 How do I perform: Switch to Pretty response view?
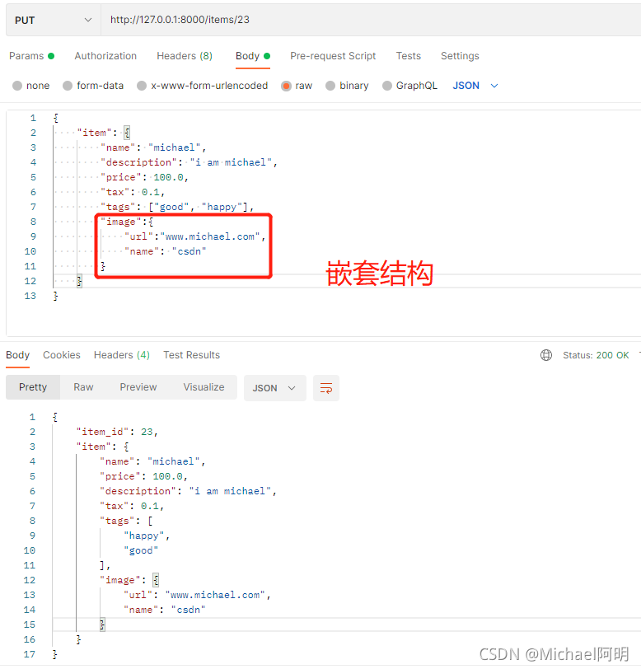(33, 387)
